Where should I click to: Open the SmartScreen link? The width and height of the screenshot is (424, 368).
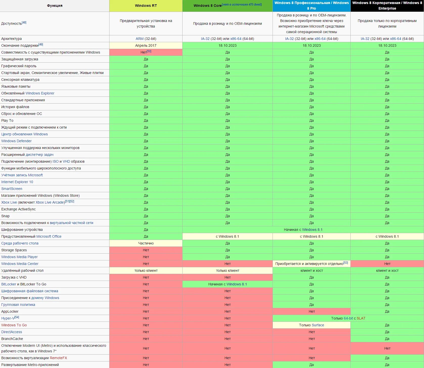pos(12,189)
